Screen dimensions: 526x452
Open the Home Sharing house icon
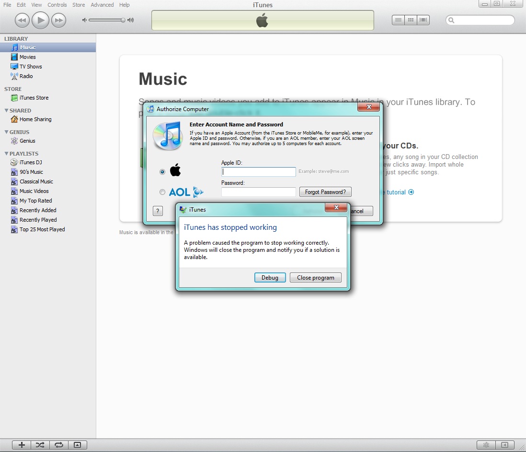[14, 119]
